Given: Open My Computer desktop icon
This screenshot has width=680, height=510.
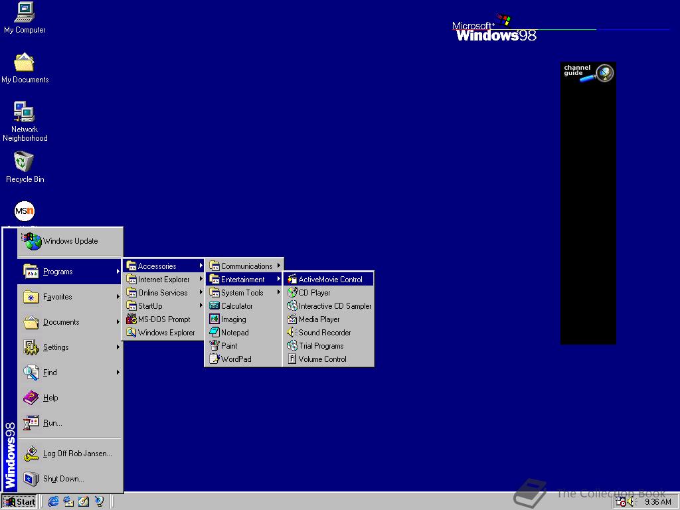Looking at the screenshot, I should [x=25, y=18].
